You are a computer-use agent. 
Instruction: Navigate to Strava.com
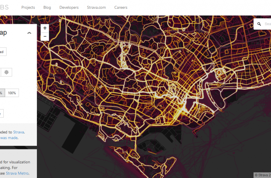click(x=96, y=7)
